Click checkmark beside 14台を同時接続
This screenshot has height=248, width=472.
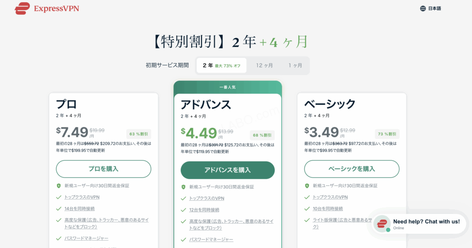coord(59,208)
